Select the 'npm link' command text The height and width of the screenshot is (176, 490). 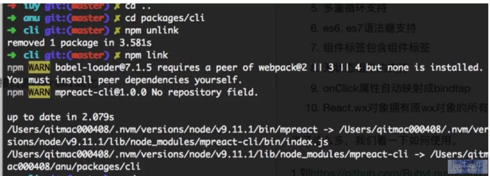point(146,56)
